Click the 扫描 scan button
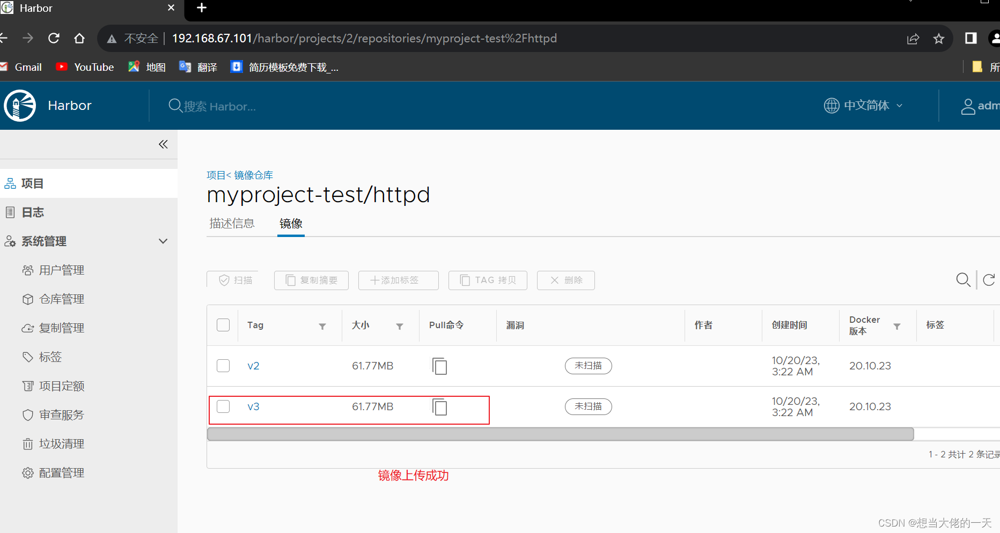The height and width of the screenshot is (533, 1000). pos(233,280)
